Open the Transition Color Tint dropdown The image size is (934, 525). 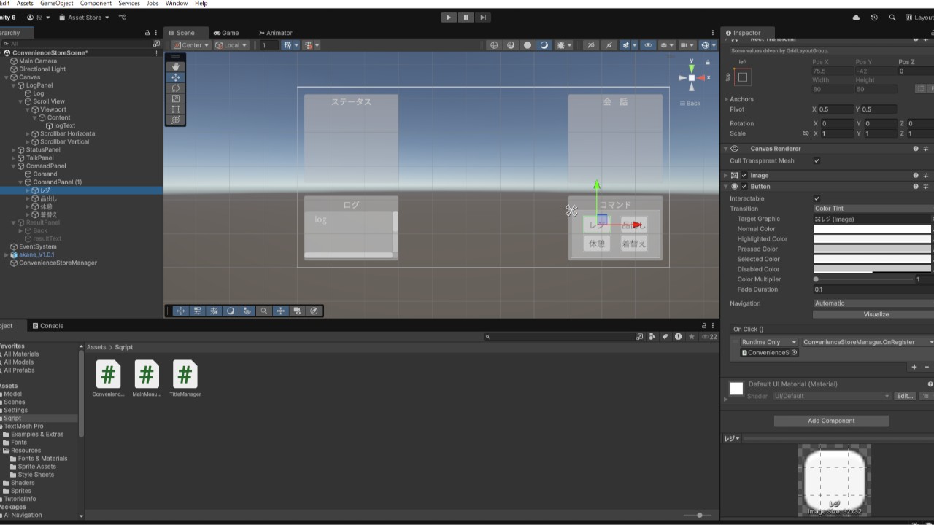(873, 209)
